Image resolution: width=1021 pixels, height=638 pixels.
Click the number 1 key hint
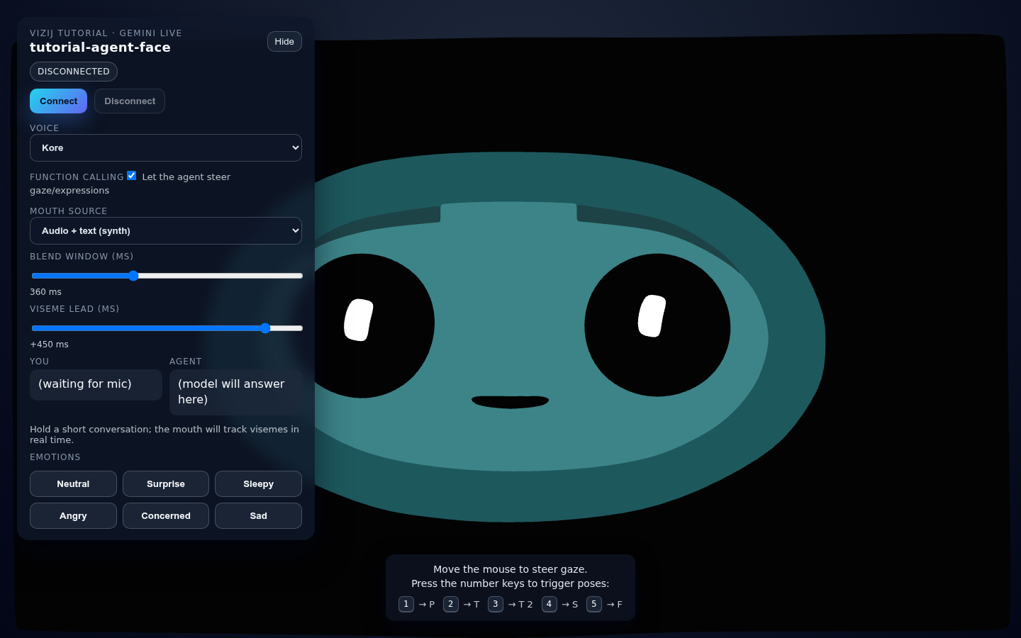[406, 604]
